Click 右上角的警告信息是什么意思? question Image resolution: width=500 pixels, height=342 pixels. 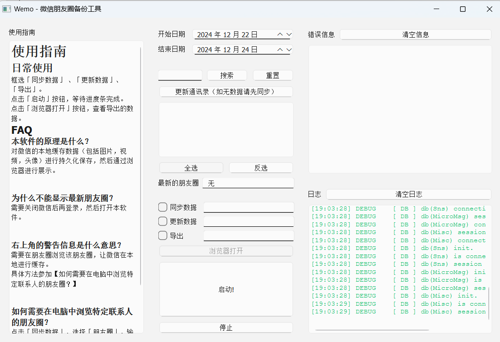point(66,245)
